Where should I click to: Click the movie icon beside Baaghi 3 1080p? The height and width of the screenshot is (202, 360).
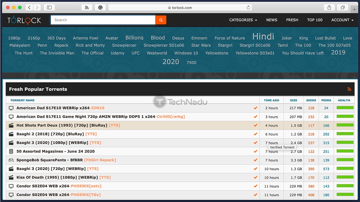[11, 143]
